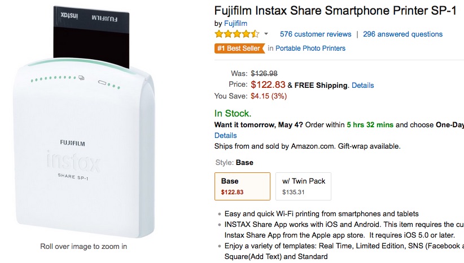Screen dimensions: 464x263
Task: Click the In Stock status text
Action: (233, 113)
